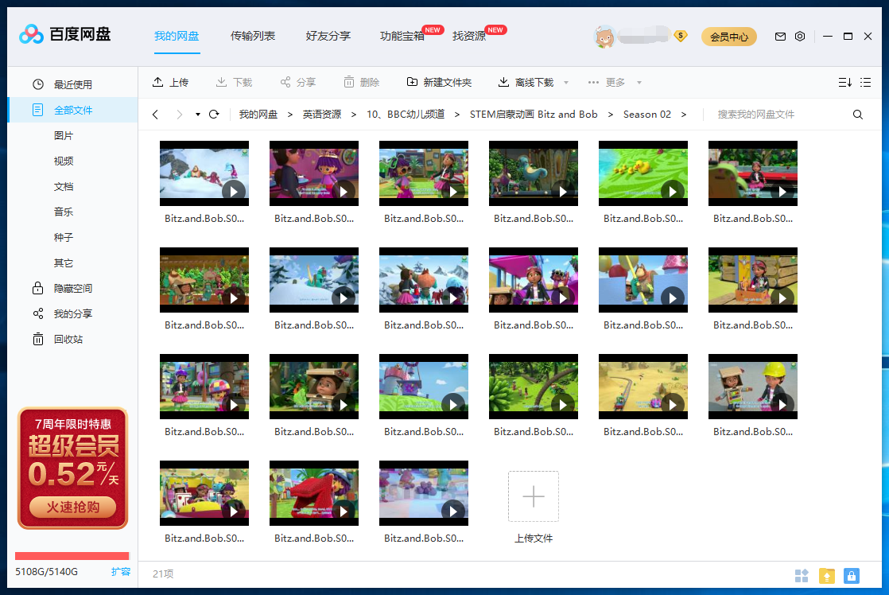Click the search magnifier icon

coord(858,115)
